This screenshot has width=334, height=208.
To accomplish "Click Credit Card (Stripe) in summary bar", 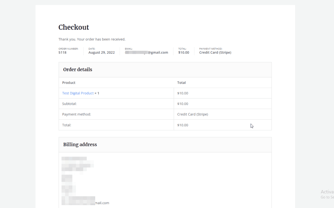I will click(215, 52).
